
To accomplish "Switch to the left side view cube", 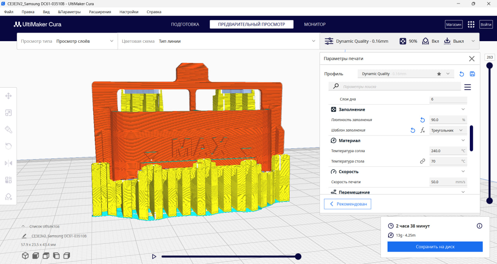I will pos(56,255).
